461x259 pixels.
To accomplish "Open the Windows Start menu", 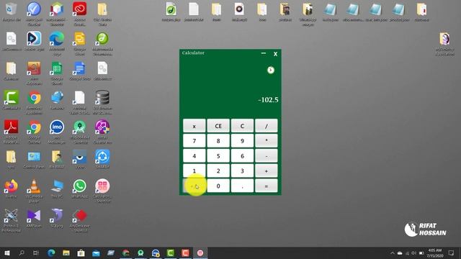I will 7,253.
